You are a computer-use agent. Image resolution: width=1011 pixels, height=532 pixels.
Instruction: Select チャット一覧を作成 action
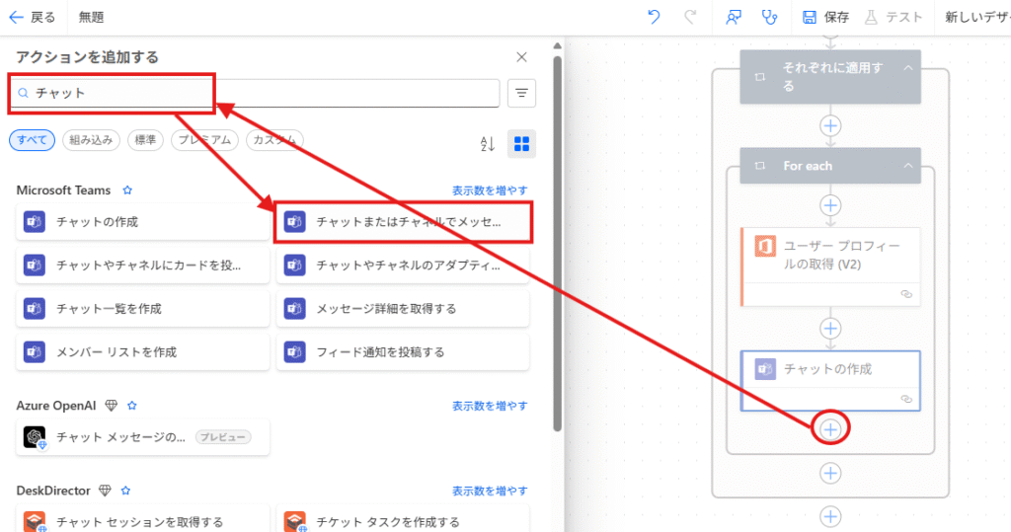click(142, 308)
